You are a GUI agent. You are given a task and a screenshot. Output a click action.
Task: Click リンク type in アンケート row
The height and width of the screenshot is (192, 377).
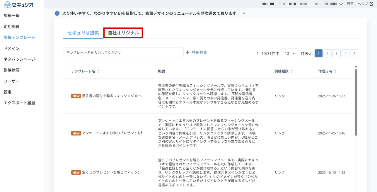click(280, 133)
